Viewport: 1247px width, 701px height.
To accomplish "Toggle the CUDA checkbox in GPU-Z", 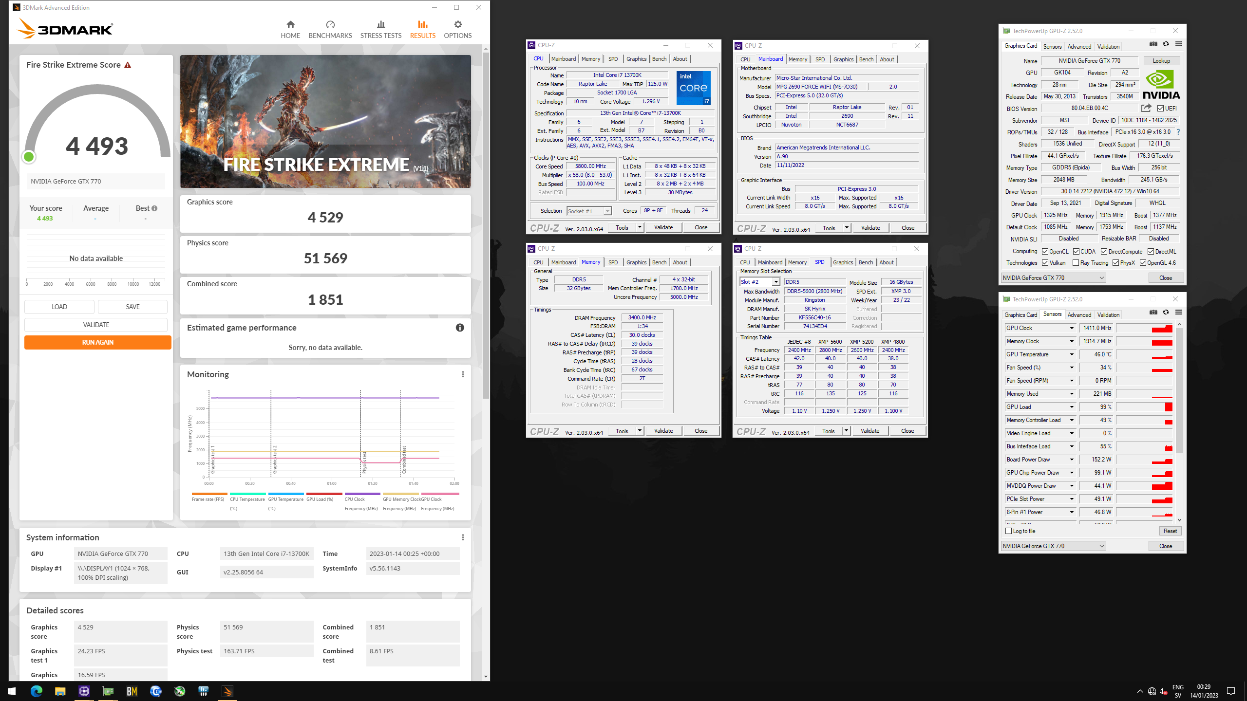I will pyautogui.click(x=1076, y=252).
